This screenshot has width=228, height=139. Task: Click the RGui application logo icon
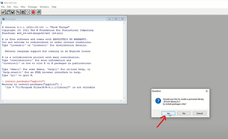coord(2,3)
